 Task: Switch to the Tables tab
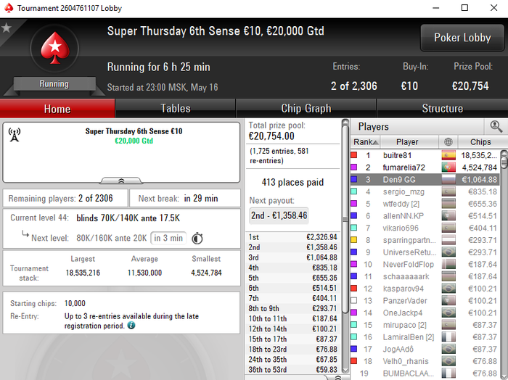(x=176, y=109)
